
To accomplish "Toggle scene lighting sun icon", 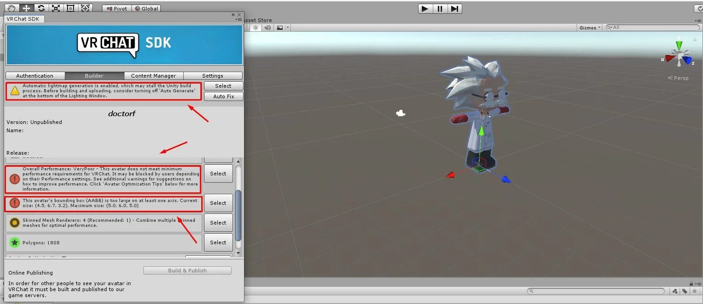I will (256, 28).
